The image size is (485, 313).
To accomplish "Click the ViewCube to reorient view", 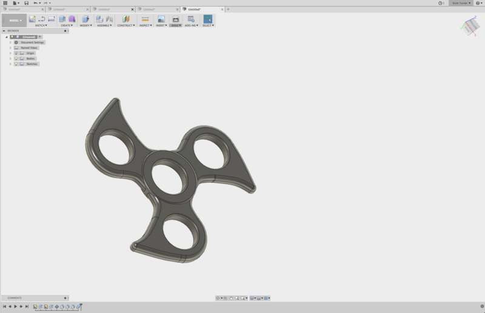I will click(470, 25).
